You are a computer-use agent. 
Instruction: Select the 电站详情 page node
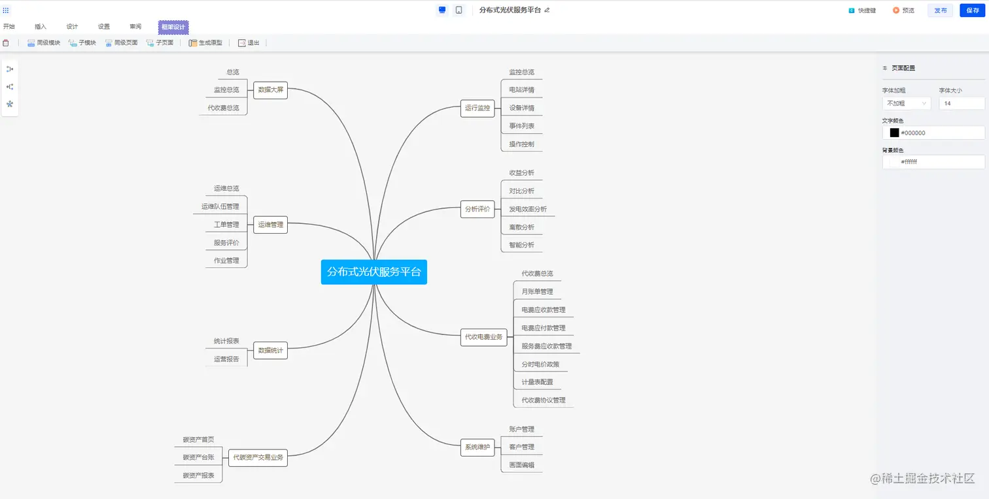coord(522,90)
